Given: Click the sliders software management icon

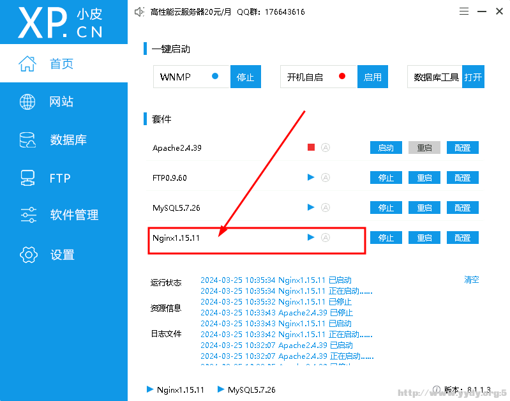Looking at the screenshot, I should (28, 215).
